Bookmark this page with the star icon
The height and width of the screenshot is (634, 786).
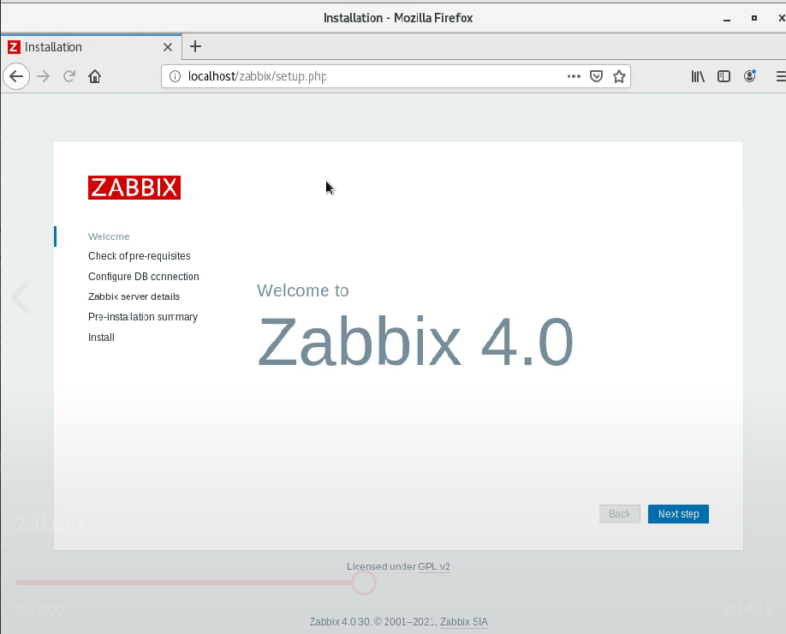pos(619,76)
